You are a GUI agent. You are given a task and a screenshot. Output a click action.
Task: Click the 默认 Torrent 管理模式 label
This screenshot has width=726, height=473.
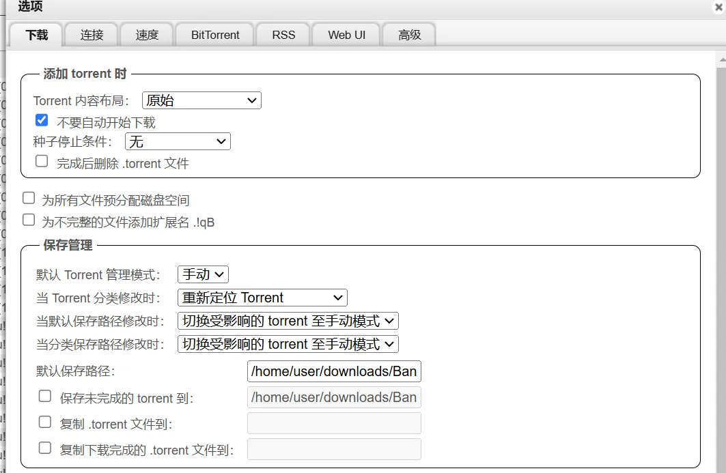pos(98,275)
